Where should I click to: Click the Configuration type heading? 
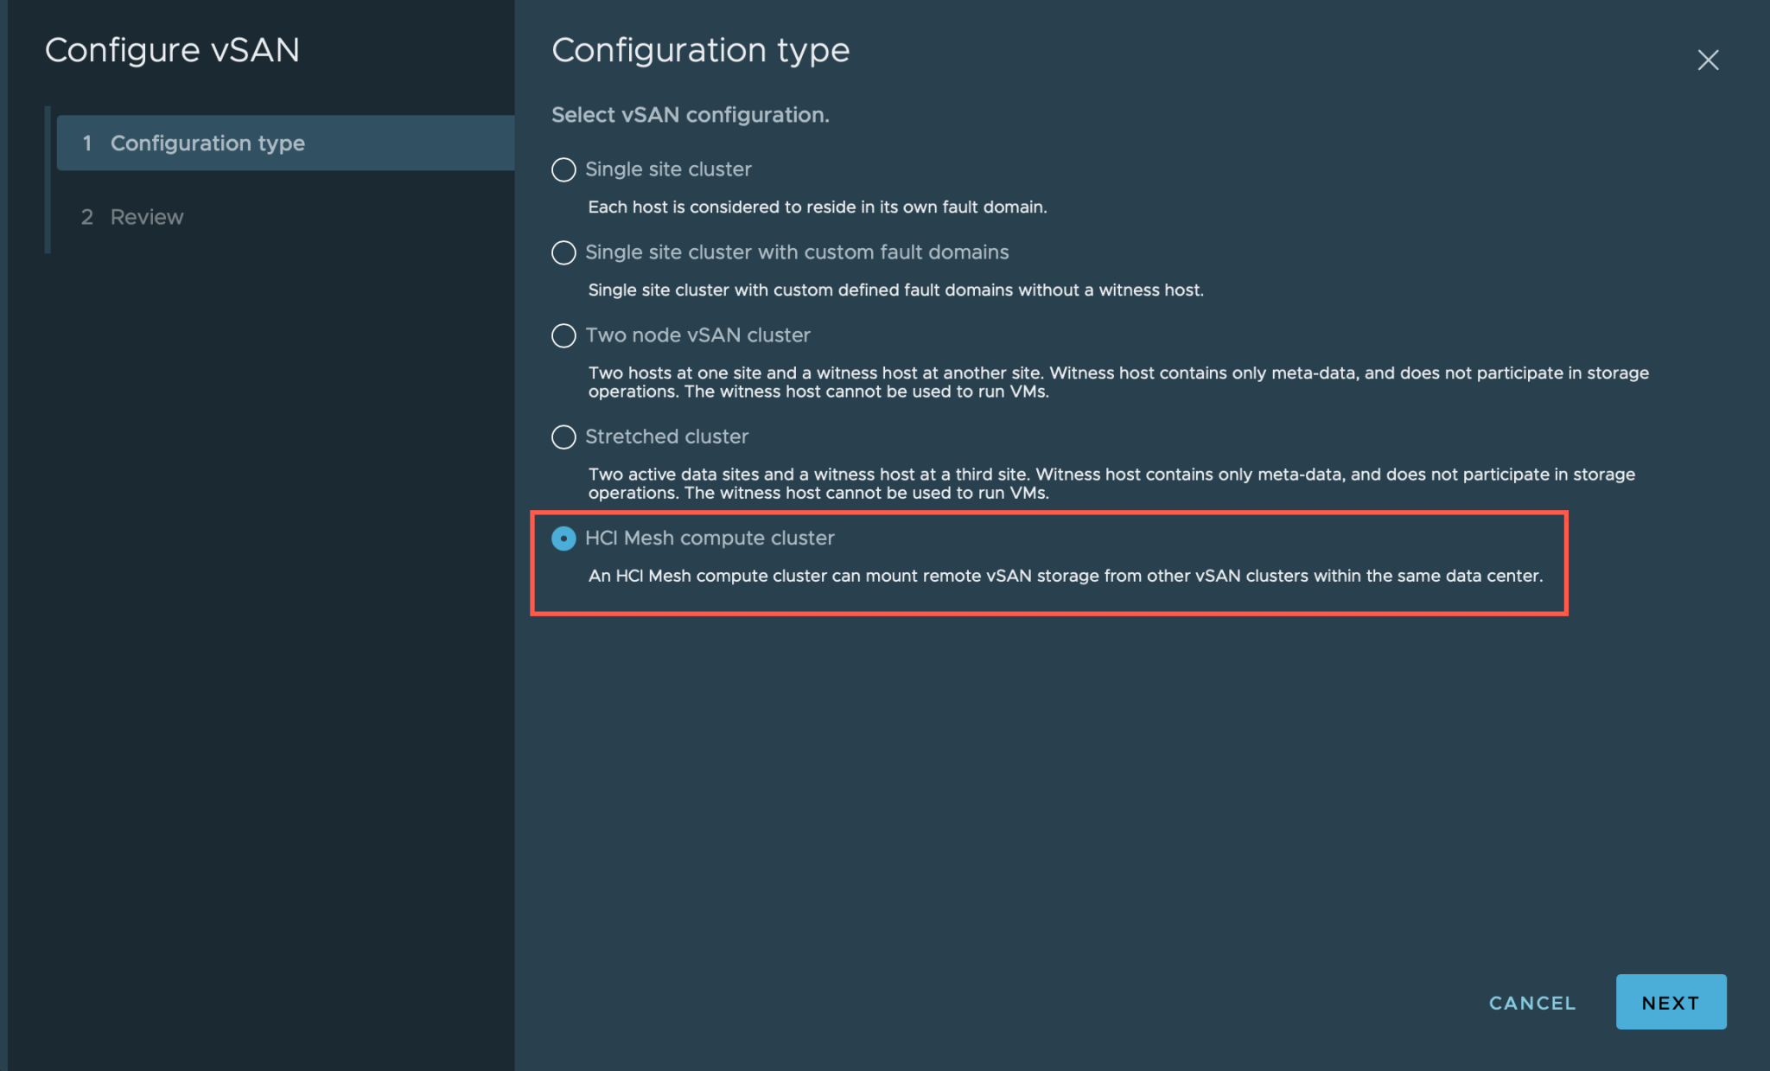[700, 50]
